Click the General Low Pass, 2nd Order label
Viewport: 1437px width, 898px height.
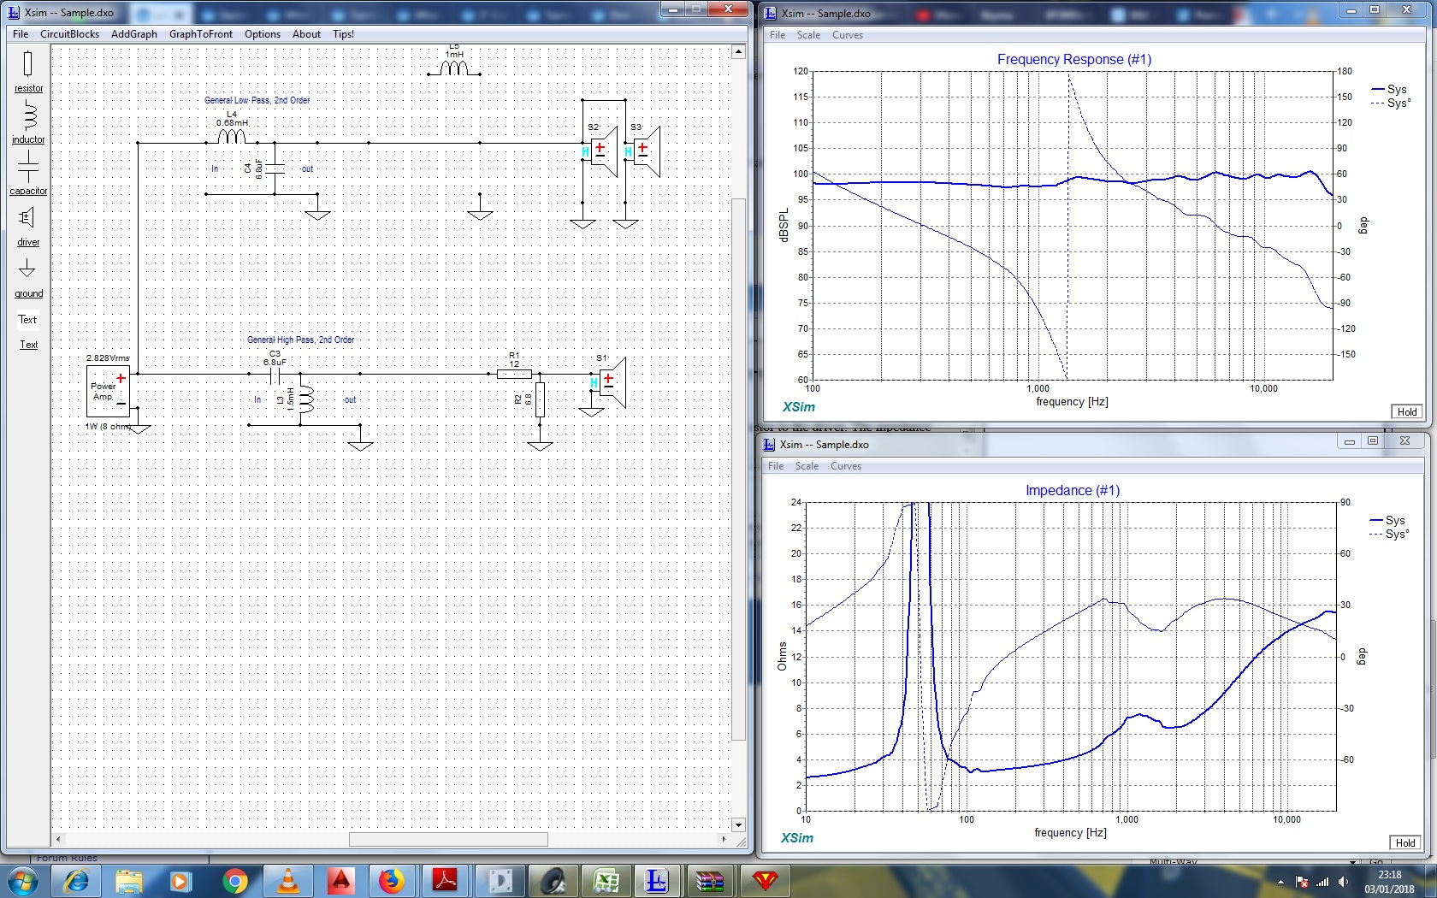257,100
